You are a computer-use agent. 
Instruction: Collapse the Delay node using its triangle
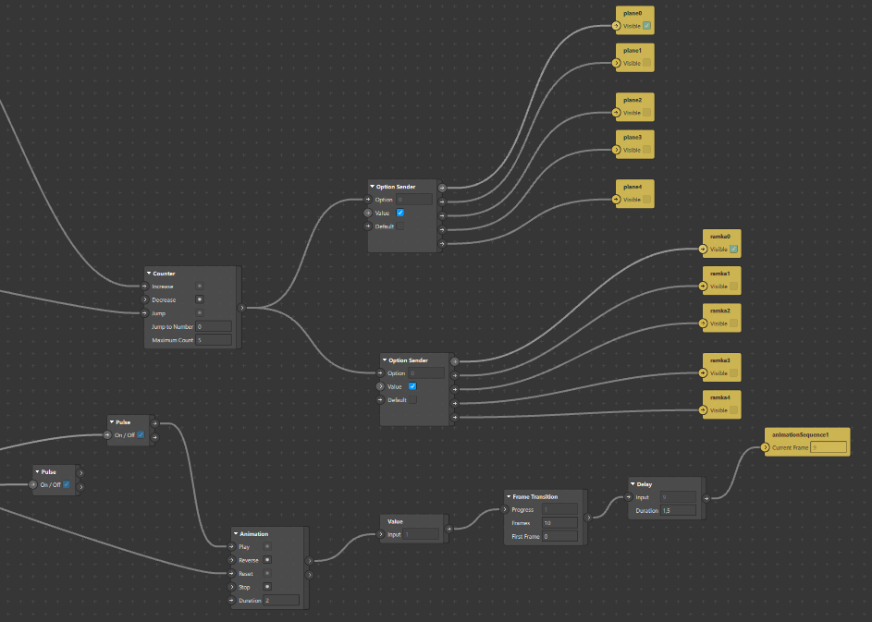pyautogui.click(x=633, y=483)
